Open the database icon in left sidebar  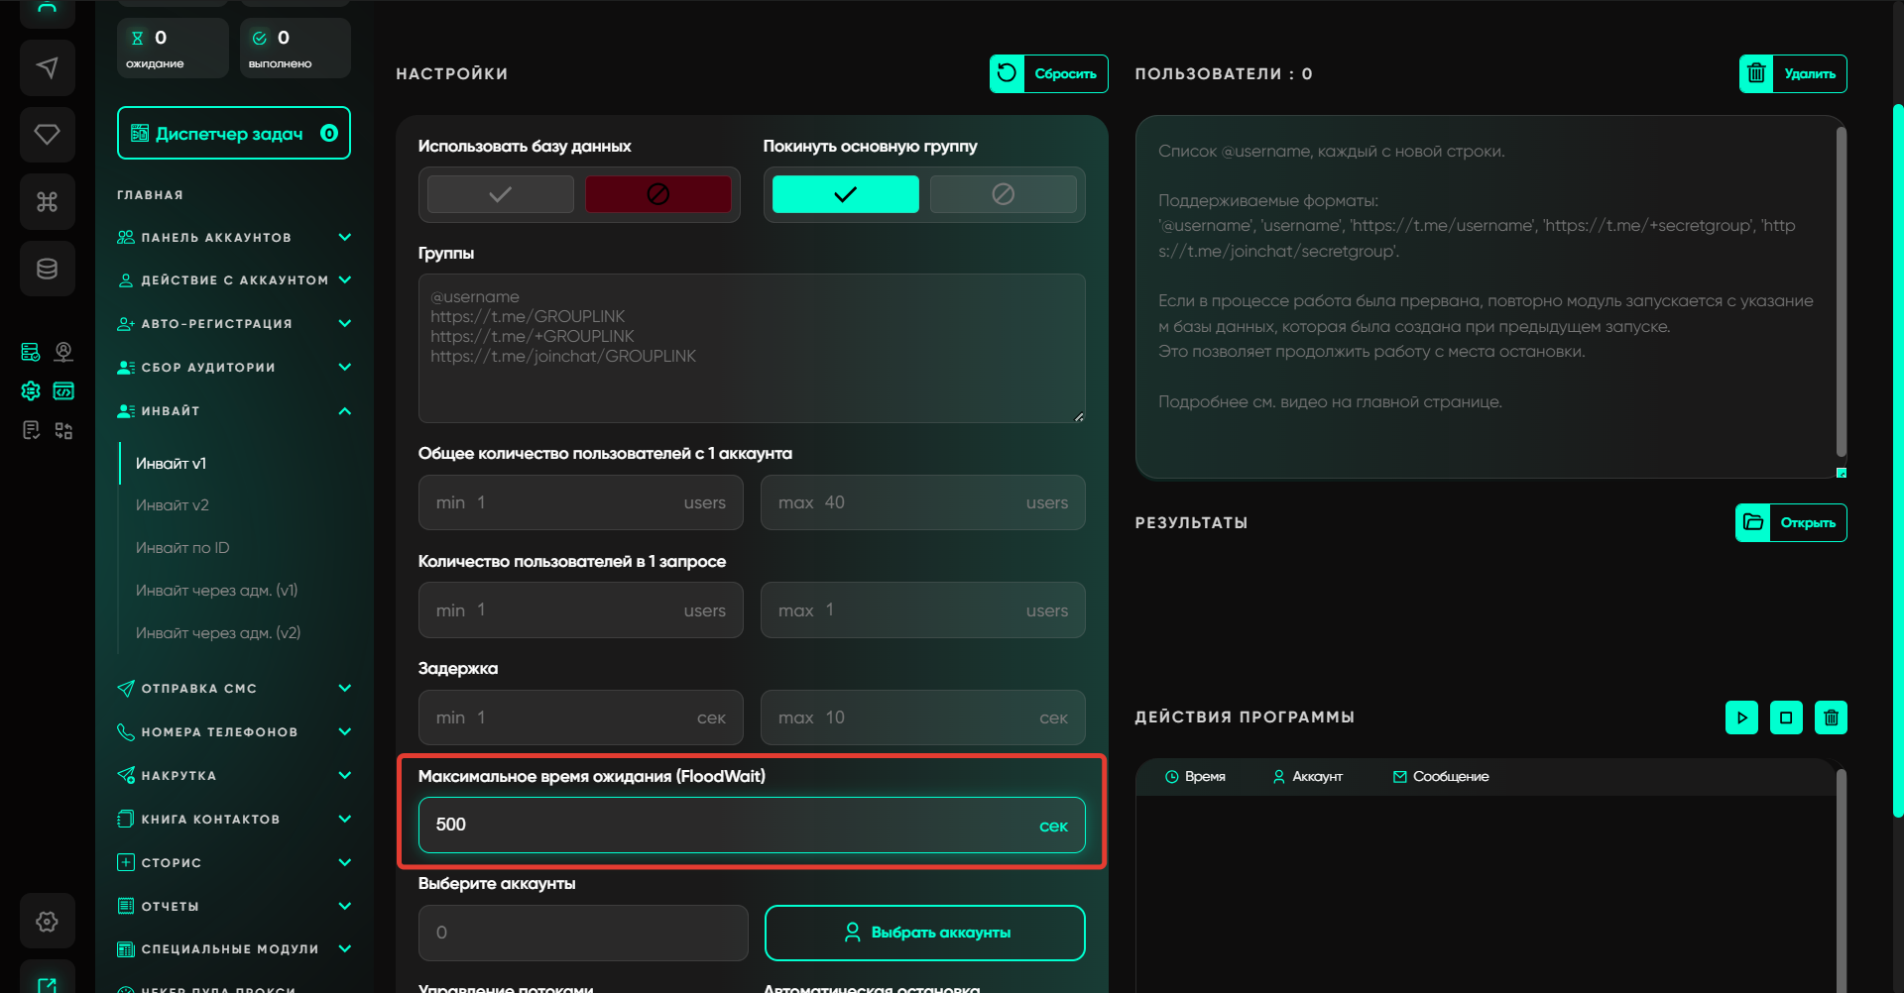click(x=47, y=269)
